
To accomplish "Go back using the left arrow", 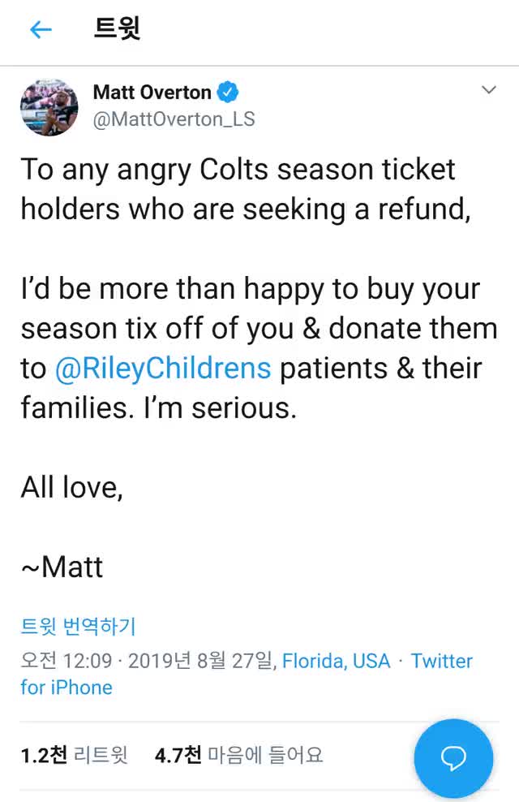I will point(41,30).
